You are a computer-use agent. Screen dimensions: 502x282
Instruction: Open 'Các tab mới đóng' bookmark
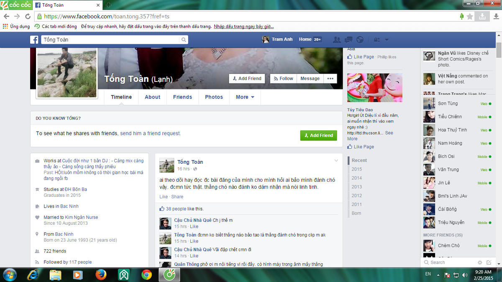tap(56, 26)
